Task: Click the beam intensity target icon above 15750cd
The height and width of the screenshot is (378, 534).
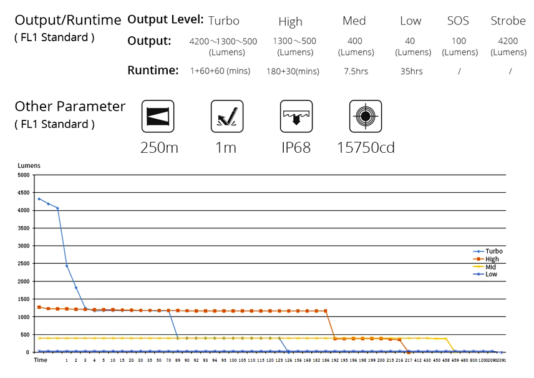Action: 365,116
